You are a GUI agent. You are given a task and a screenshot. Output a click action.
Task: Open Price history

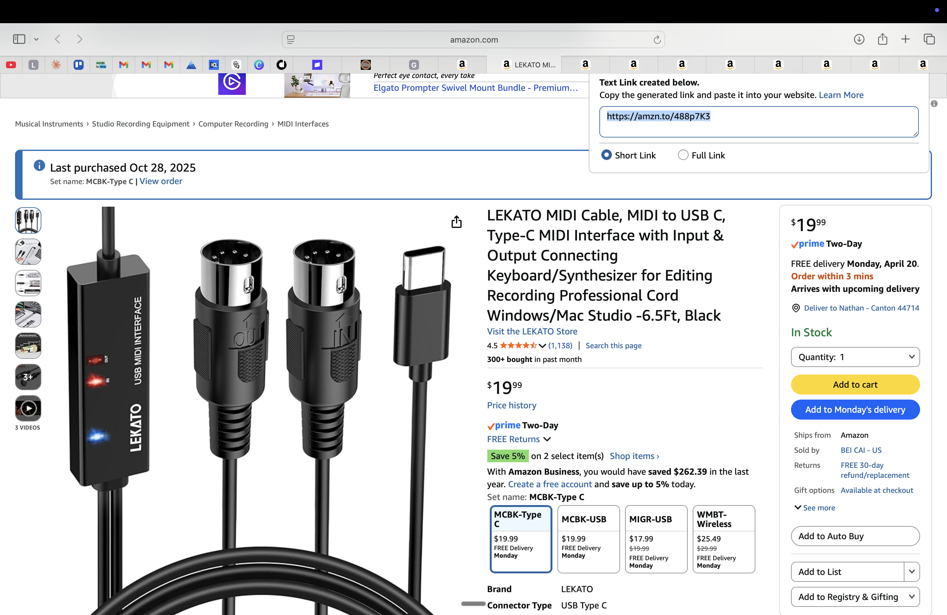511,405
